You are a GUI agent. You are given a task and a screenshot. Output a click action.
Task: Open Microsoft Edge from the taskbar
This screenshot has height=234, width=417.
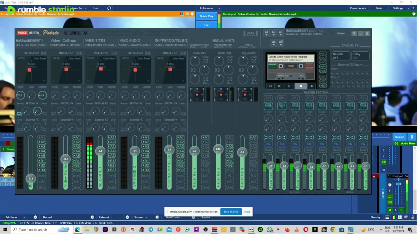78,229
